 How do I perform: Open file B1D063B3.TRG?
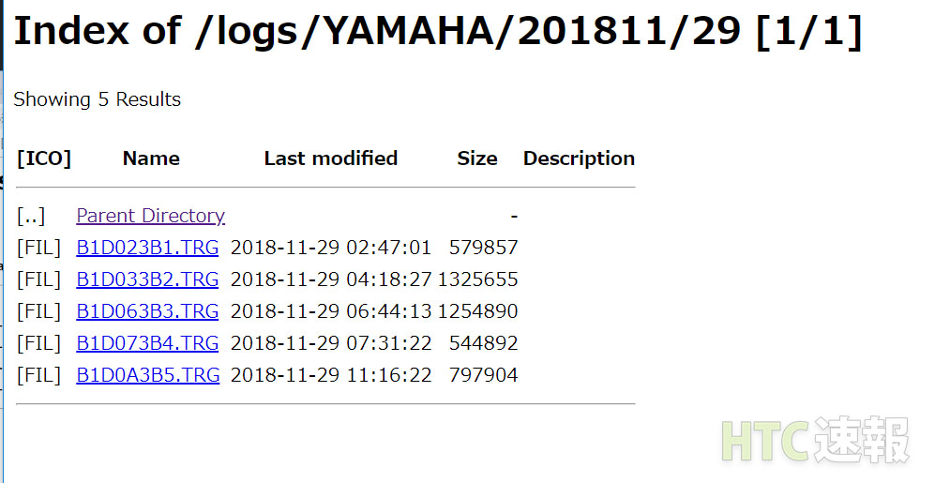coord(147,311)
